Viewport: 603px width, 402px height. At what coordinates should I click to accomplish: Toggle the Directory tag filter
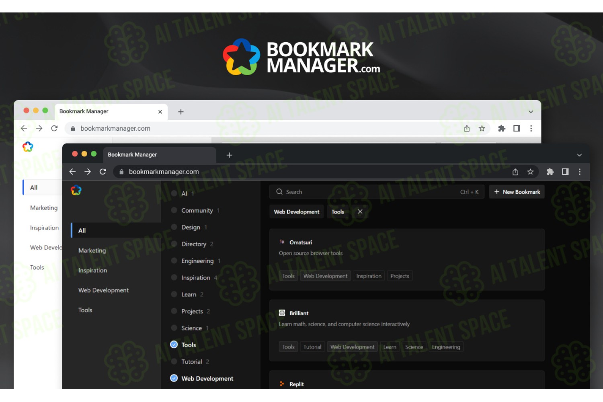click(x=174, y=244)
